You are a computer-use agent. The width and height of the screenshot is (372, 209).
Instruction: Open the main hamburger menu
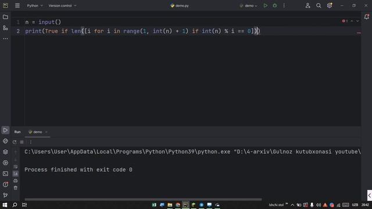click(17, 5)
